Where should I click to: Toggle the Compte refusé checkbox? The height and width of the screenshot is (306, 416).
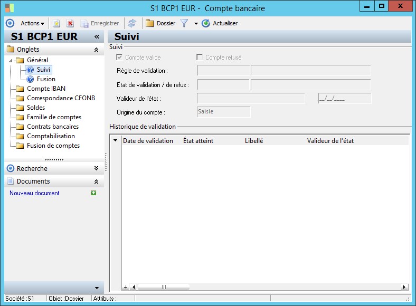(x=200, y=57)
